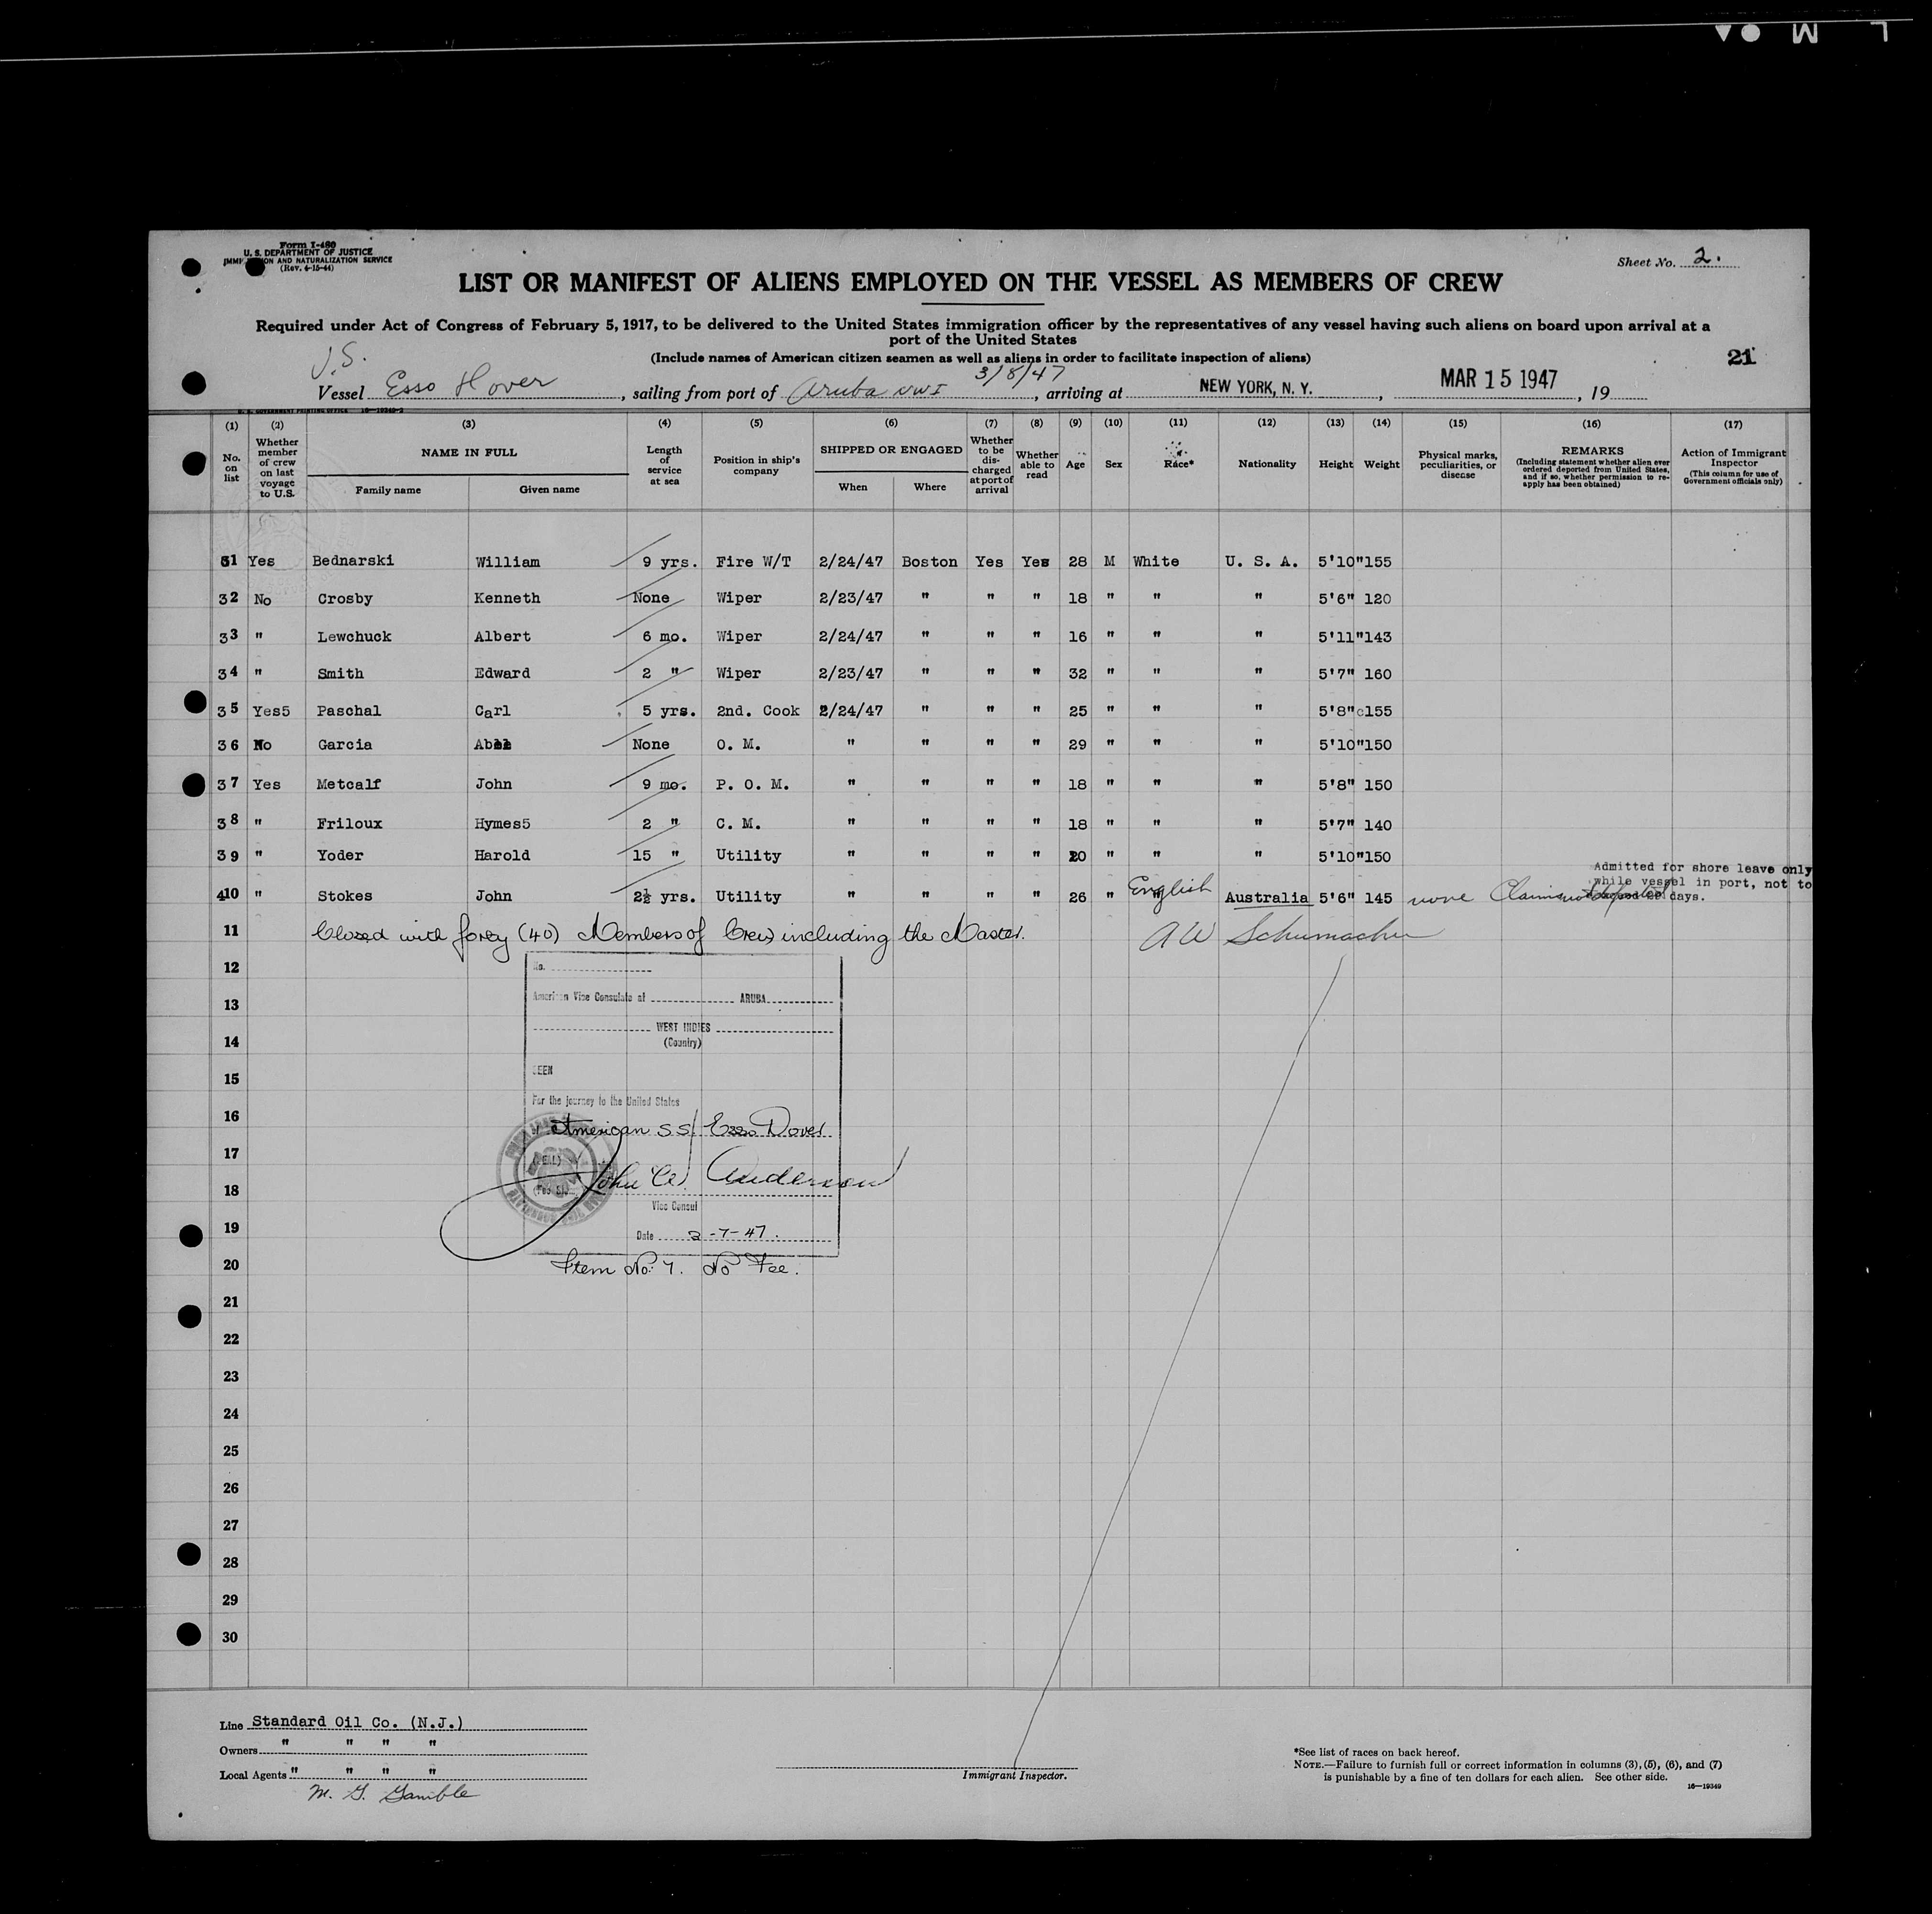Screen dimensions: 1932x1914
Task: Click 'Action of Immigrant Inspector' header
Action: coord(1733,459)
